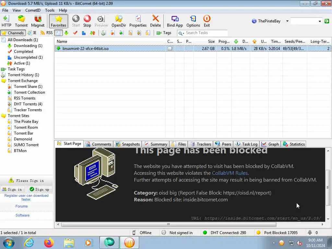
Task: Click the Torrent History clock icon
Action: click(x=103, y=33)
